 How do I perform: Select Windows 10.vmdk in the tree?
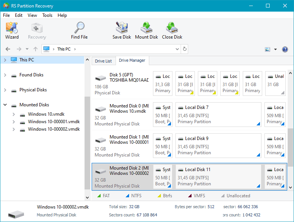tap(46, 114)
